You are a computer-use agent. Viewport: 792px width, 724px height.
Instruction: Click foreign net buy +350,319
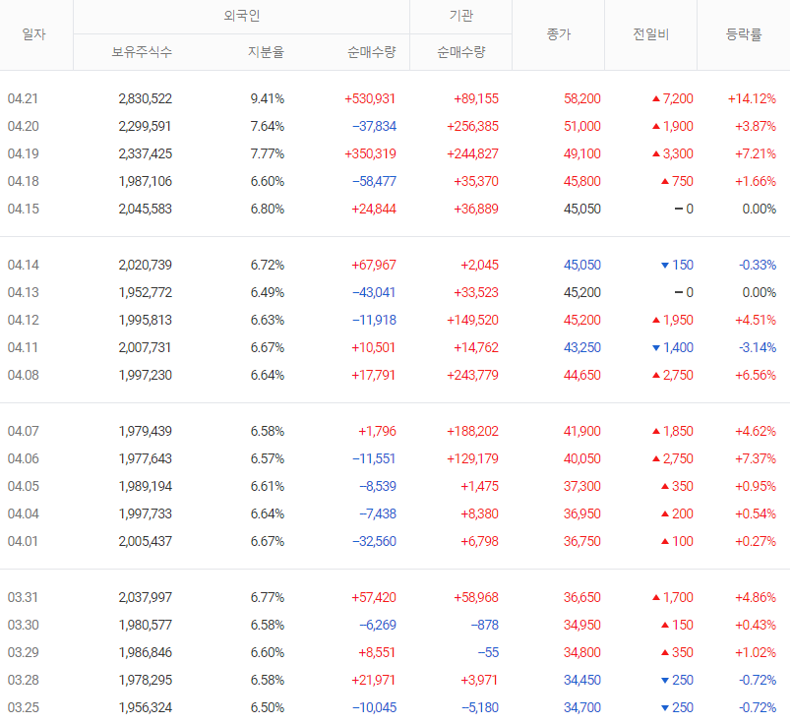370,153
